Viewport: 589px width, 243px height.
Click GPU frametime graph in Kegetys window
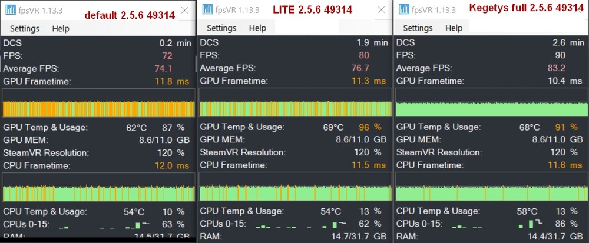click(491, 109)
